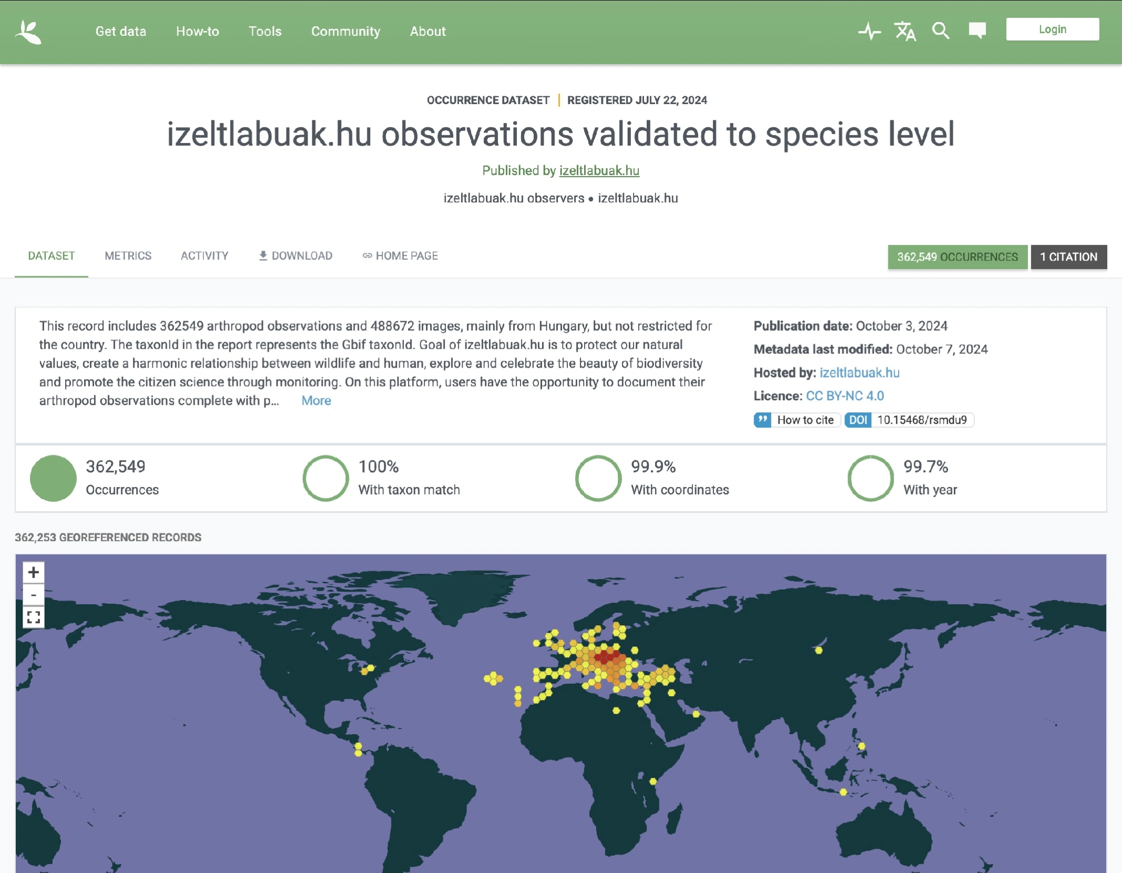Image resolution: width=1122 pixels, height=873 pixels.
Task: Zoom in on the occurrence map
Action: pyautogui.click(x=33, y=572)
